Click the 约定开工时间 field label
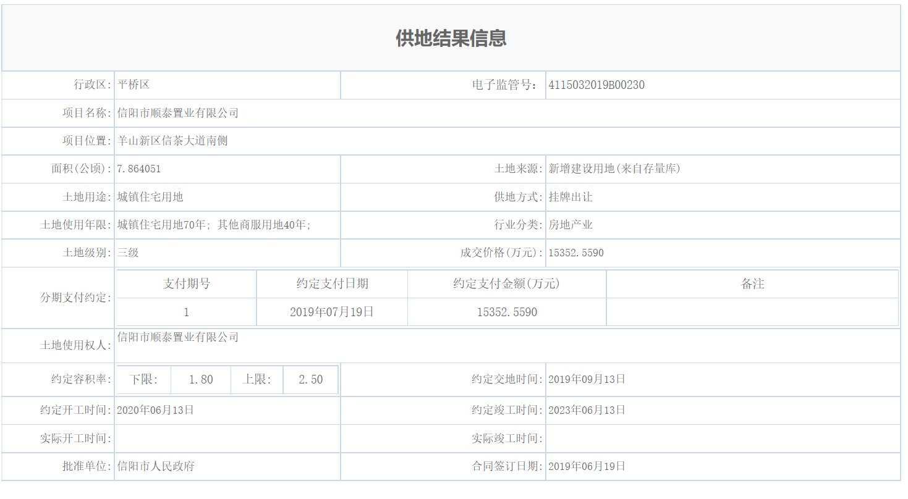 click(x=76, y=410)
